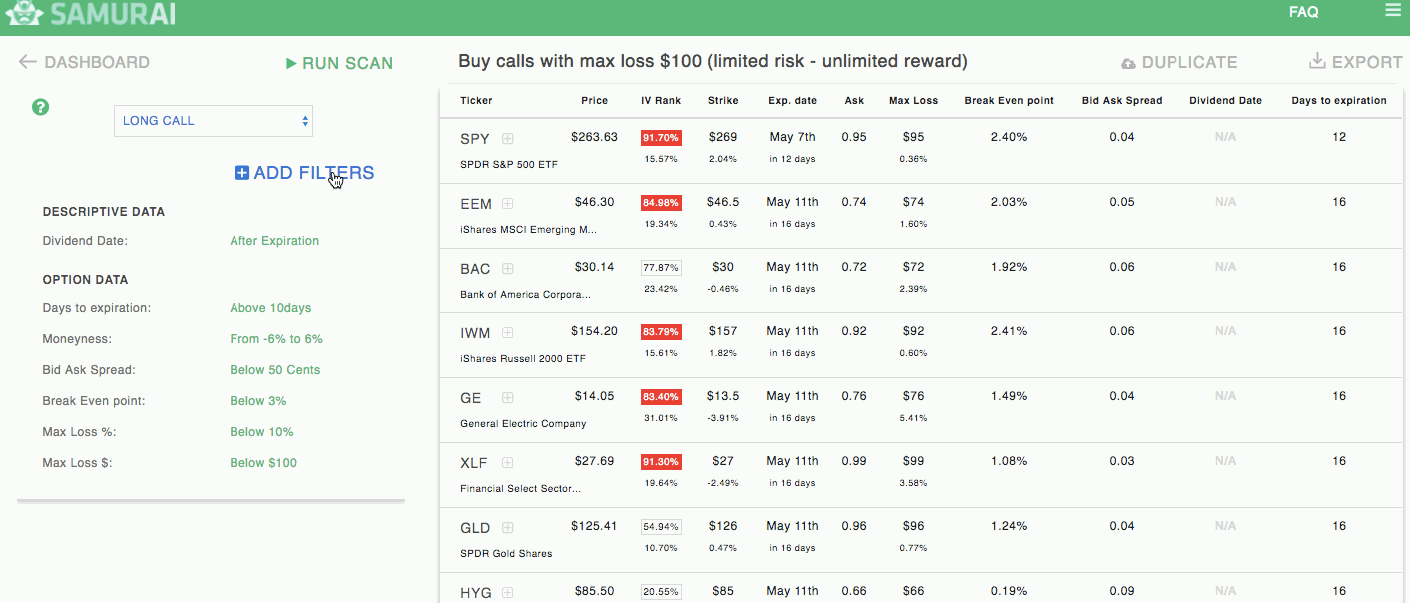
Task: Click the GLD 54.94% IV Rank value
Action: (661, 527)
